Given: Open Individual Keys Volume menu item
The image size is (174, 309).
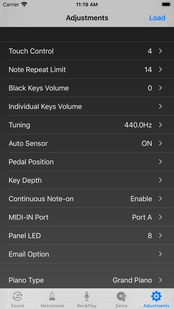Looking at the screenshot, I should click(x=87, y=106).
